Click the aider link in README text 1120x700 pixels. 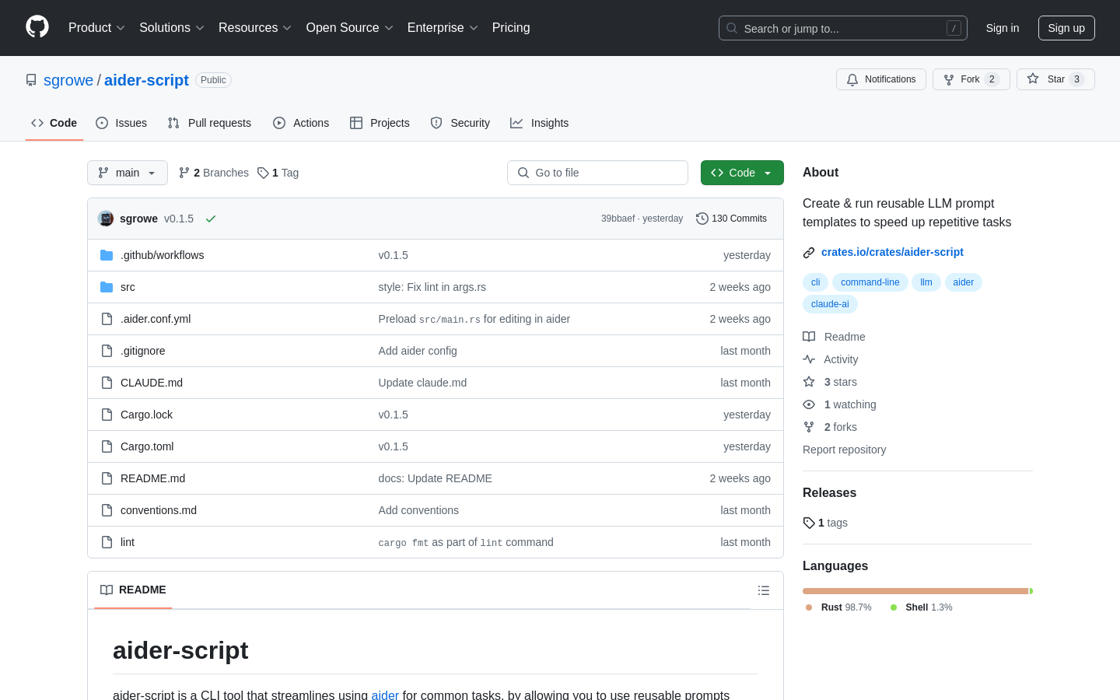(x=385, y=695)
